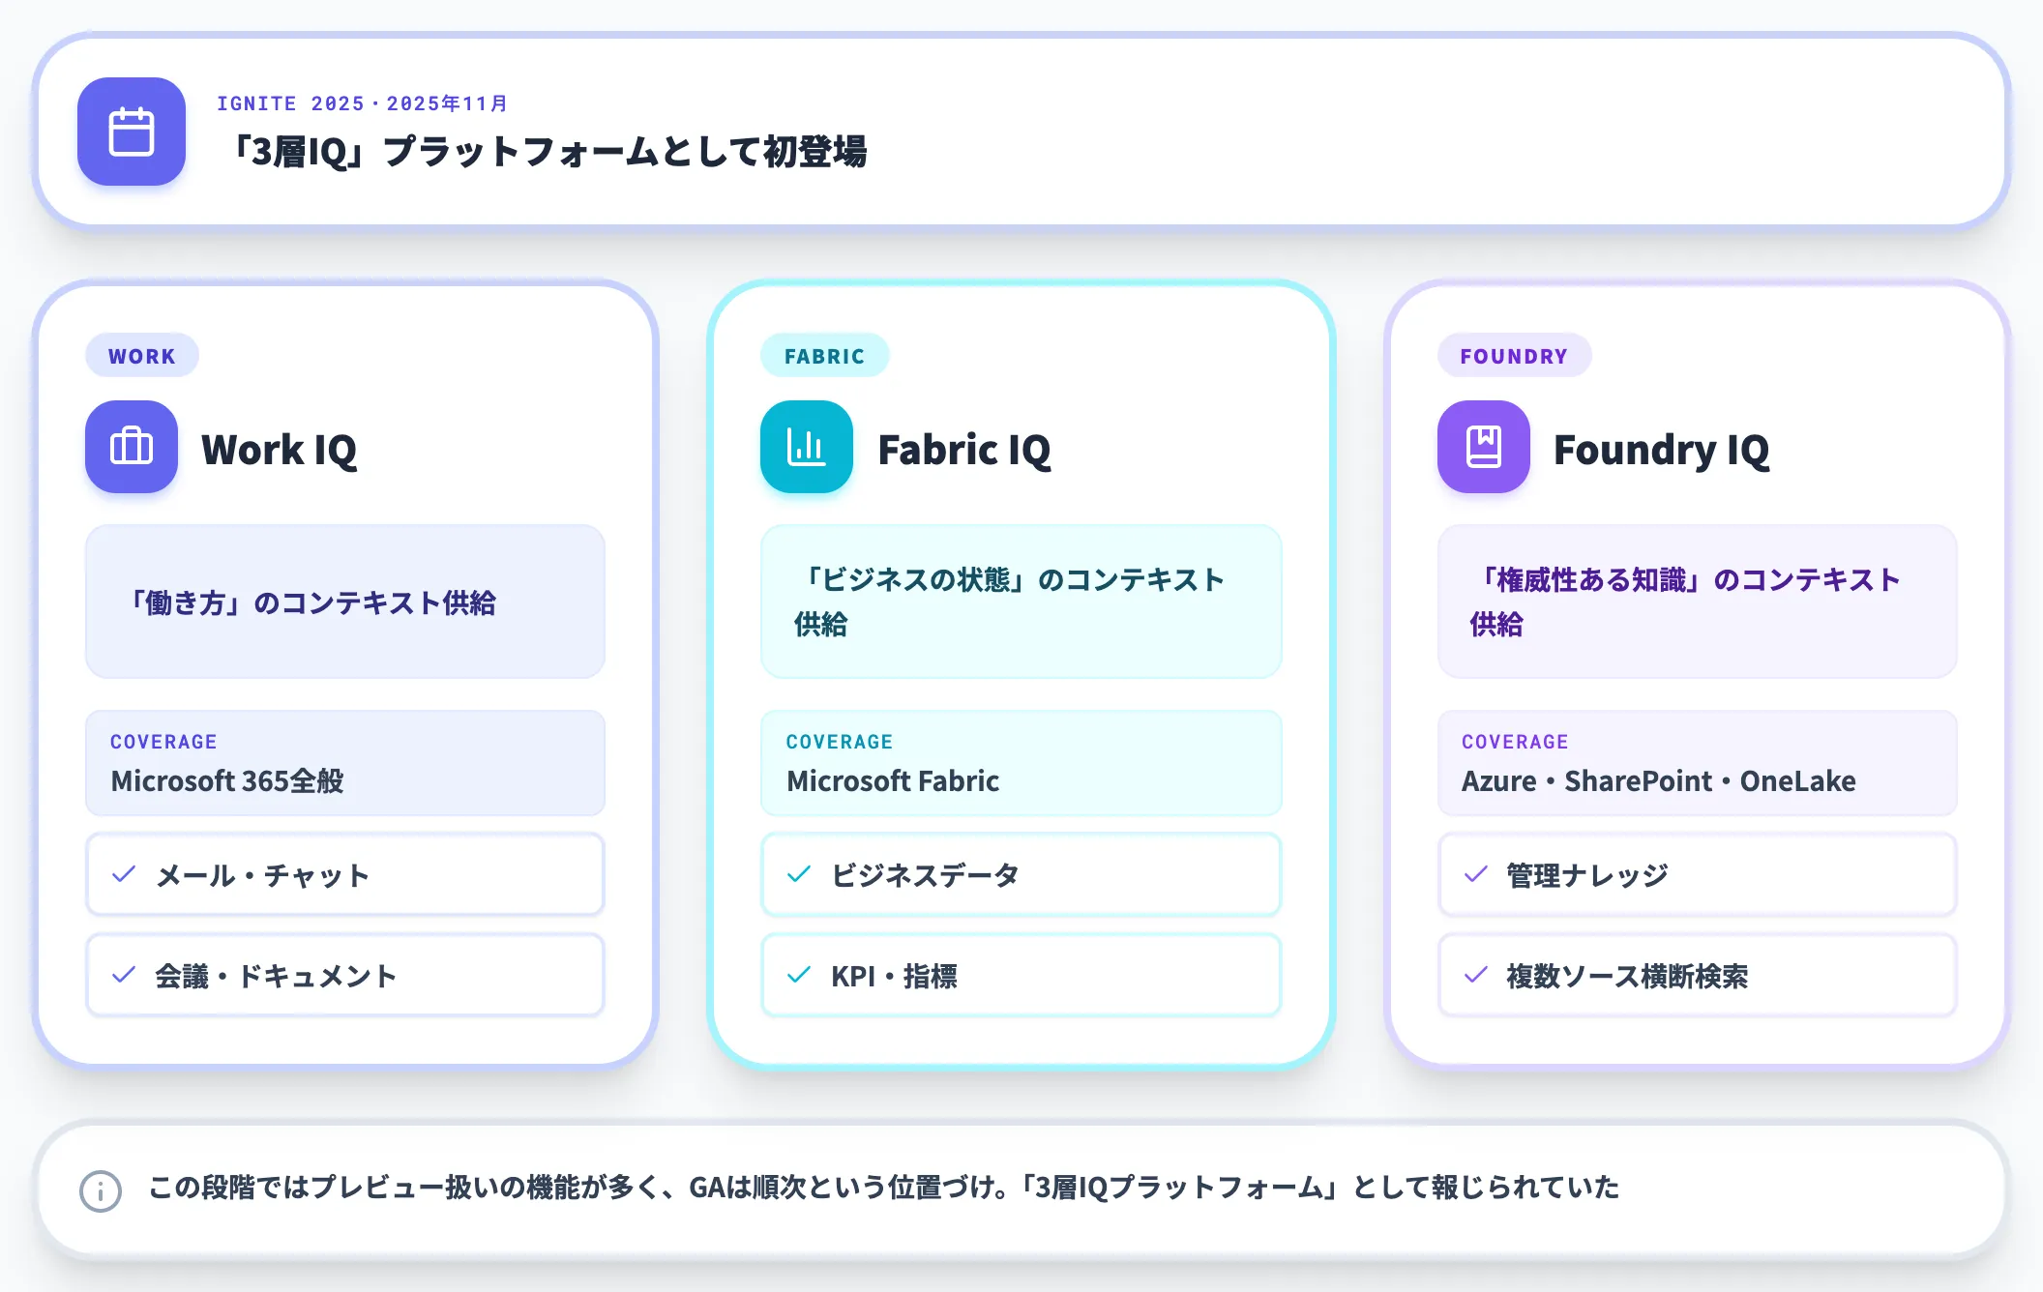Click the Microsoft Fabric coverage text
The width and height of the screenshot is (2043, 1292).
tap(893, 780)
